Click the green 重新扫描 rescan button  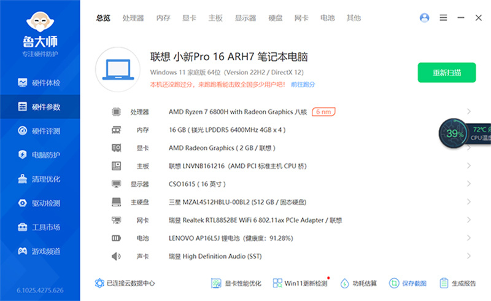pos(447,72)
